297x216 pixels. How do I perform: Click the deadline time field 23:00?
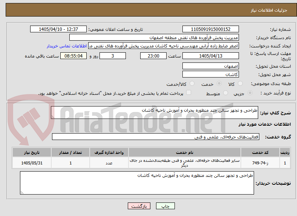point(153,56)
